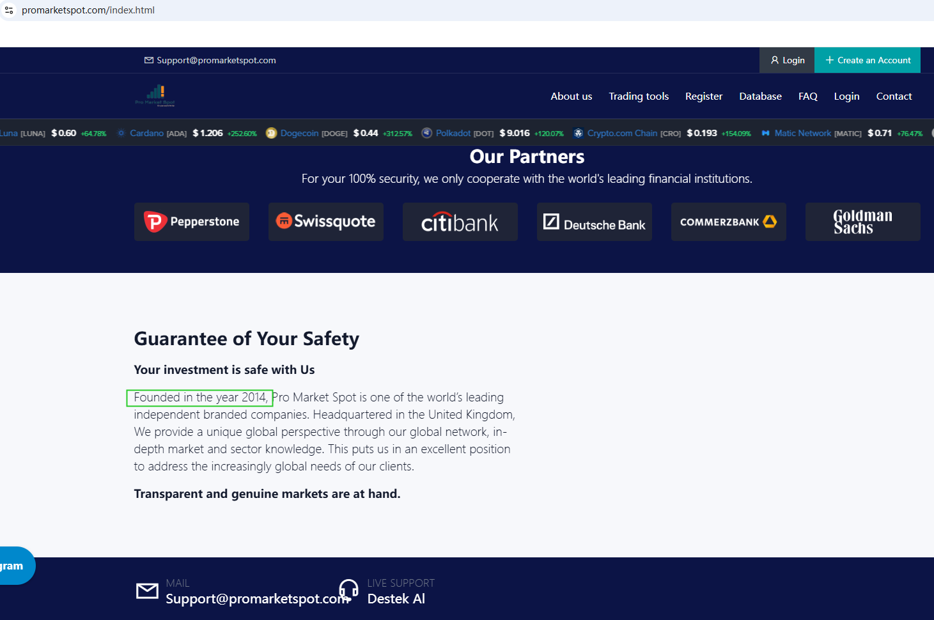Viewport: 934px width, 620px height.
Task: Click the Matic Network price $0.71
Action: click(880, 133)
